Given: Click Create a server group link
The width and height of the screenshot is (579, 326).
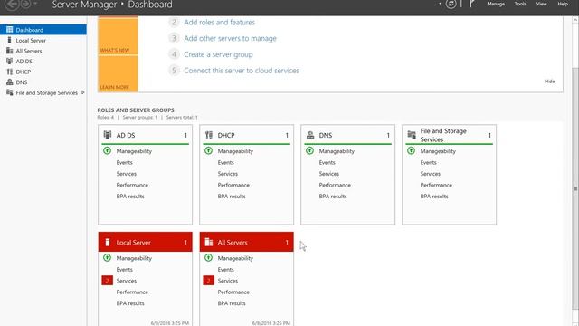Looking at the screenshot, I should (x=218, y=54).
